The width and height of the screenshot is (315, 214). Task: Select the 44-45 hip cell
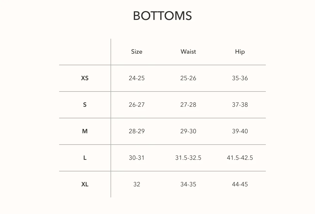(240, 184)
